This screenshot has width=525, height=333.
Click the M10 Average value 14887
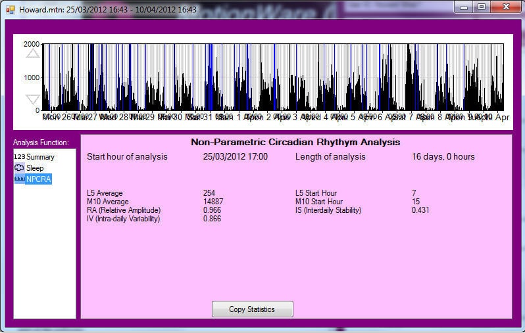point(213,202)
